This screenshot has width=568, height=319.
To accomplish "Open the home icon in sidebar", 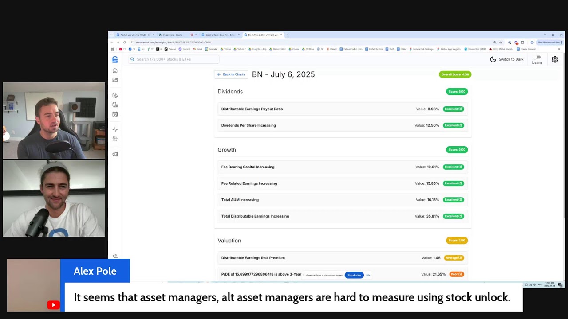I will click(115, 71).
